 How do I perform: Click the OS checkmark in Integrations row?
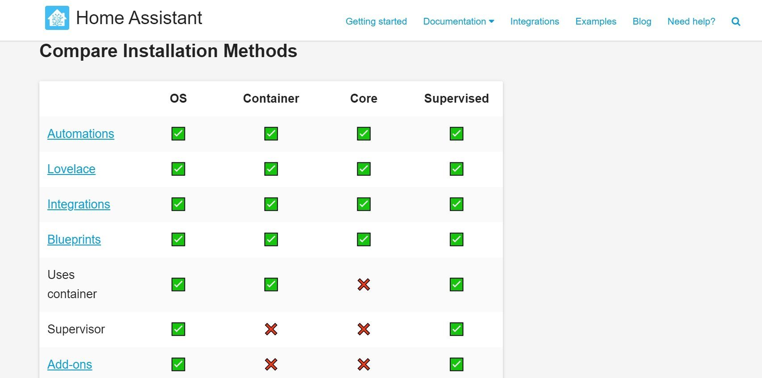(x=178, y=204)
